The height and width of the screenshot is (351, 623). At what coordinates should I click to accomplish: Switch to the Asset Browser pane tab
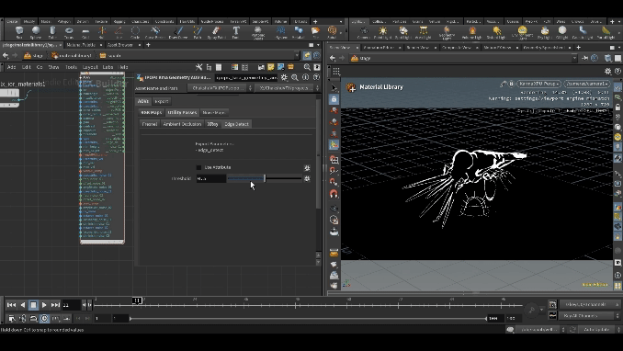[x=120, y=45]
